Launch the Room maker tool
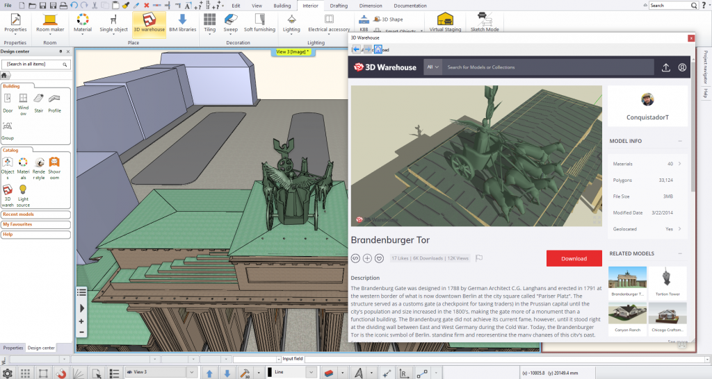Image resolution: width=712 pixels, height=379 pixels. click(x=50, y=23)
